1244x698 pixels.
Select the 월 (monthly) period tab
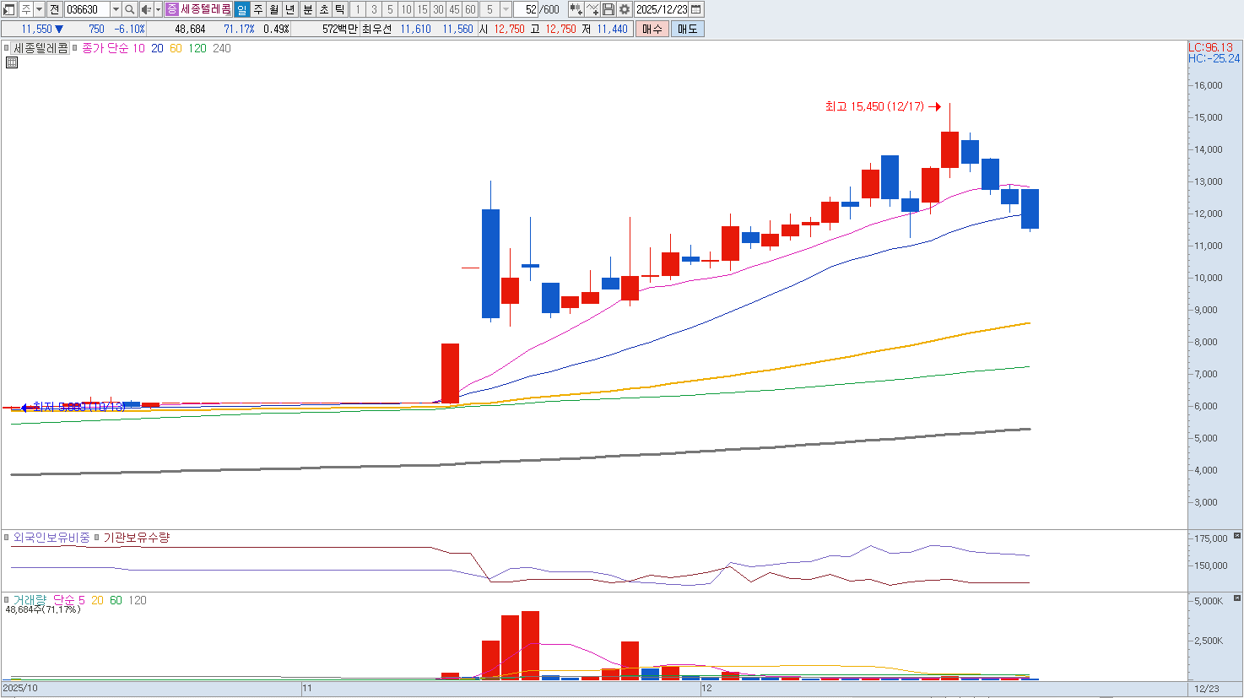(x=274, y=9)
